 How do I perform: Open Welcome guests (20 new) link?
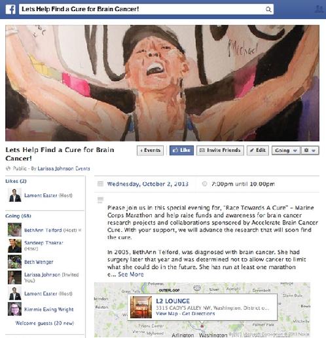(x=45, y=323)
